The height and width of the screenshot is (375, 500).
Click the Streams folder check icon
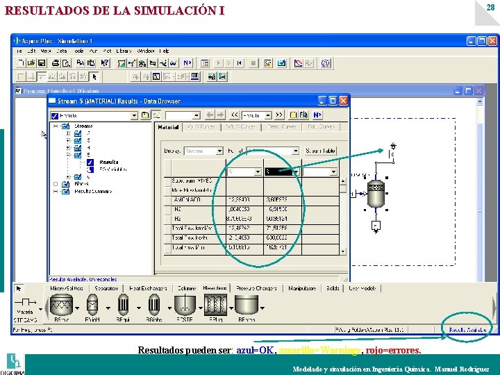pos(65,126)
